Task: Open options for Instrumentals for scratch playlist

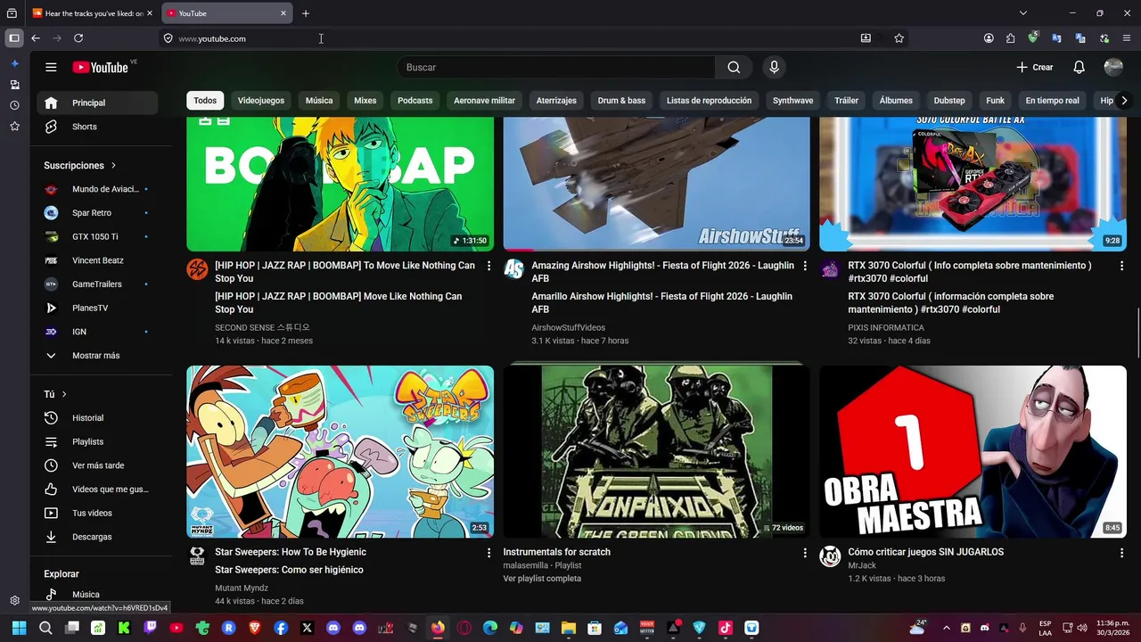Action: [805, 553]
